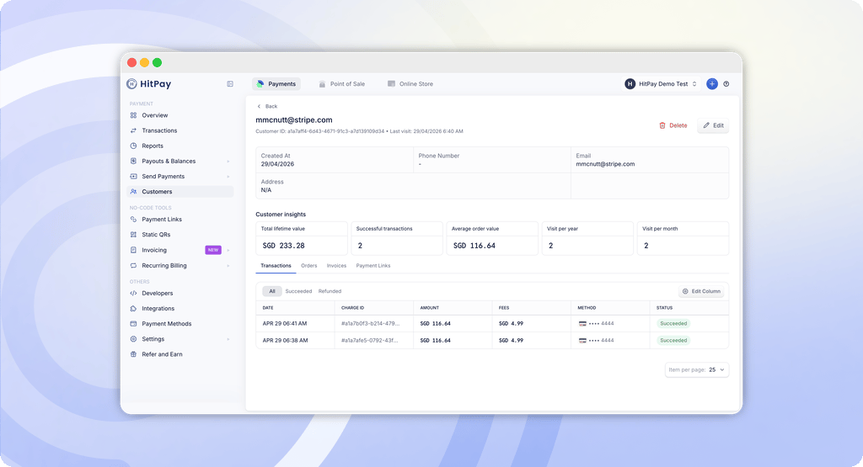Screen dimensions: 863x467
Task: Click the blue plus create button
Action: pyautogui.click(x=711, y=84)
